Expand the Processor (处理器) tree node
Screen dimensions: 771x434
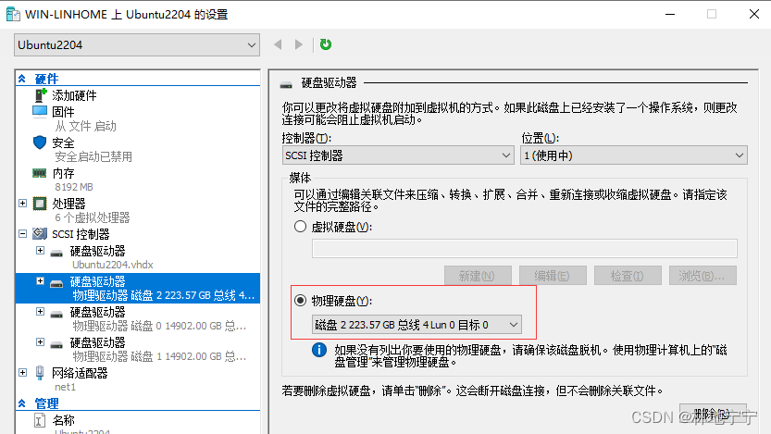coord(22,203)
